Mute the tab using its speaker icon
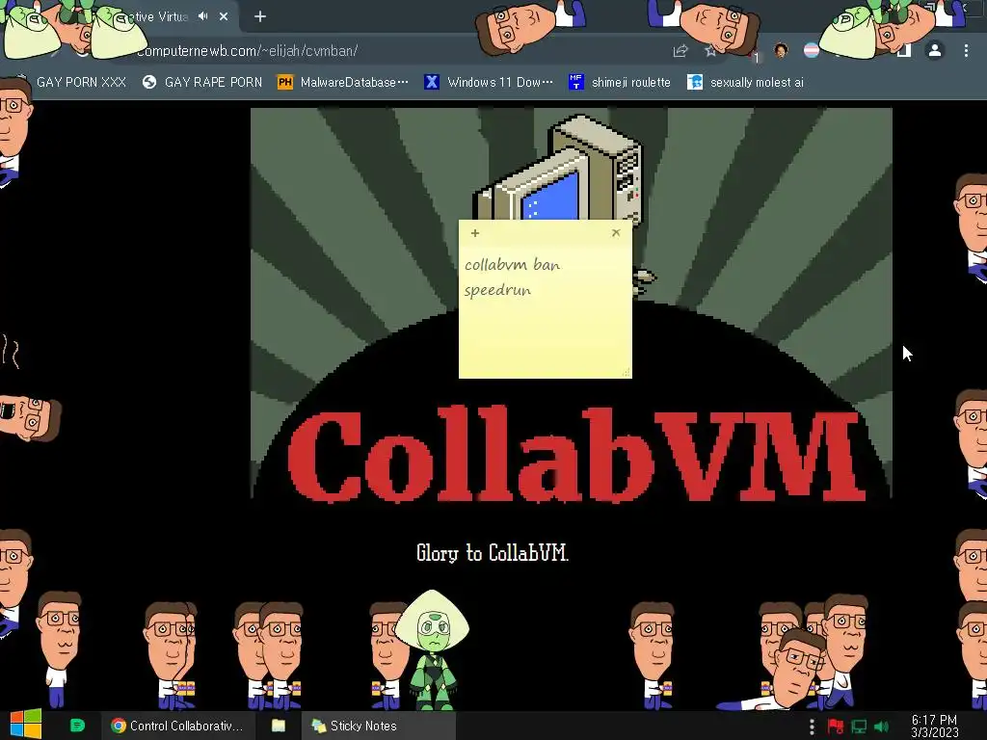This screenshot has height=740, width=987. click(202, 16)
